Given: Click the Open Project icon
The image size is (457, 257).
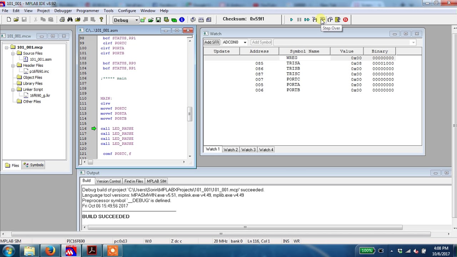Looking at the screenshot, I should tap(151, 20).
